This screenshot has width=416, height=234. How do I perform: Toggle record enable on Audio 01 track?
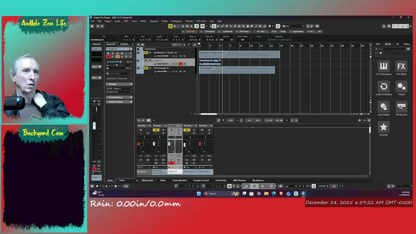coord(181,64)
